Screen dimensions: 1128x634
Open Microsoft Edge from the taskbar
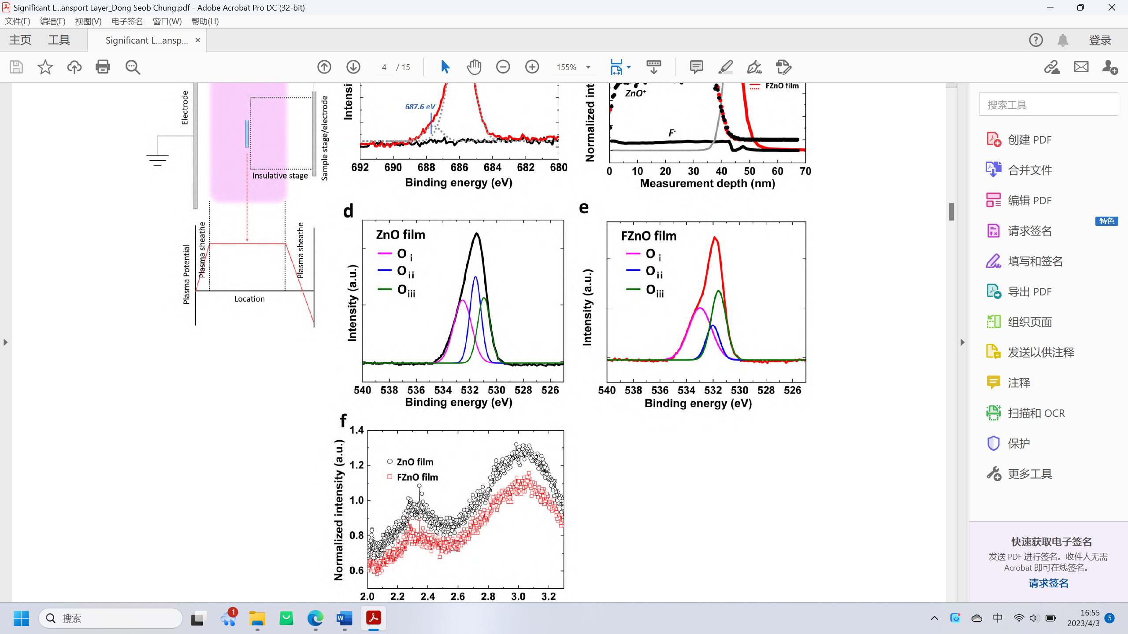pos(315,618)
